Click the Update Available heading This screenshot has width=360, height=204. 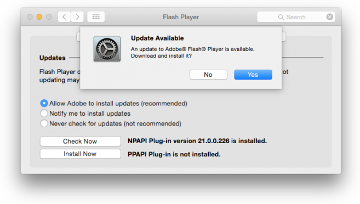157,38
